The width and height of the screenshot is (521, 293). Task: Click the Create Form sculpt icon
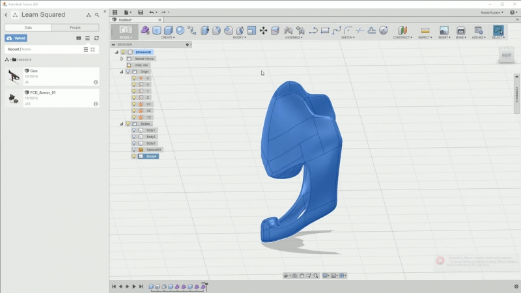click(145, 30)
